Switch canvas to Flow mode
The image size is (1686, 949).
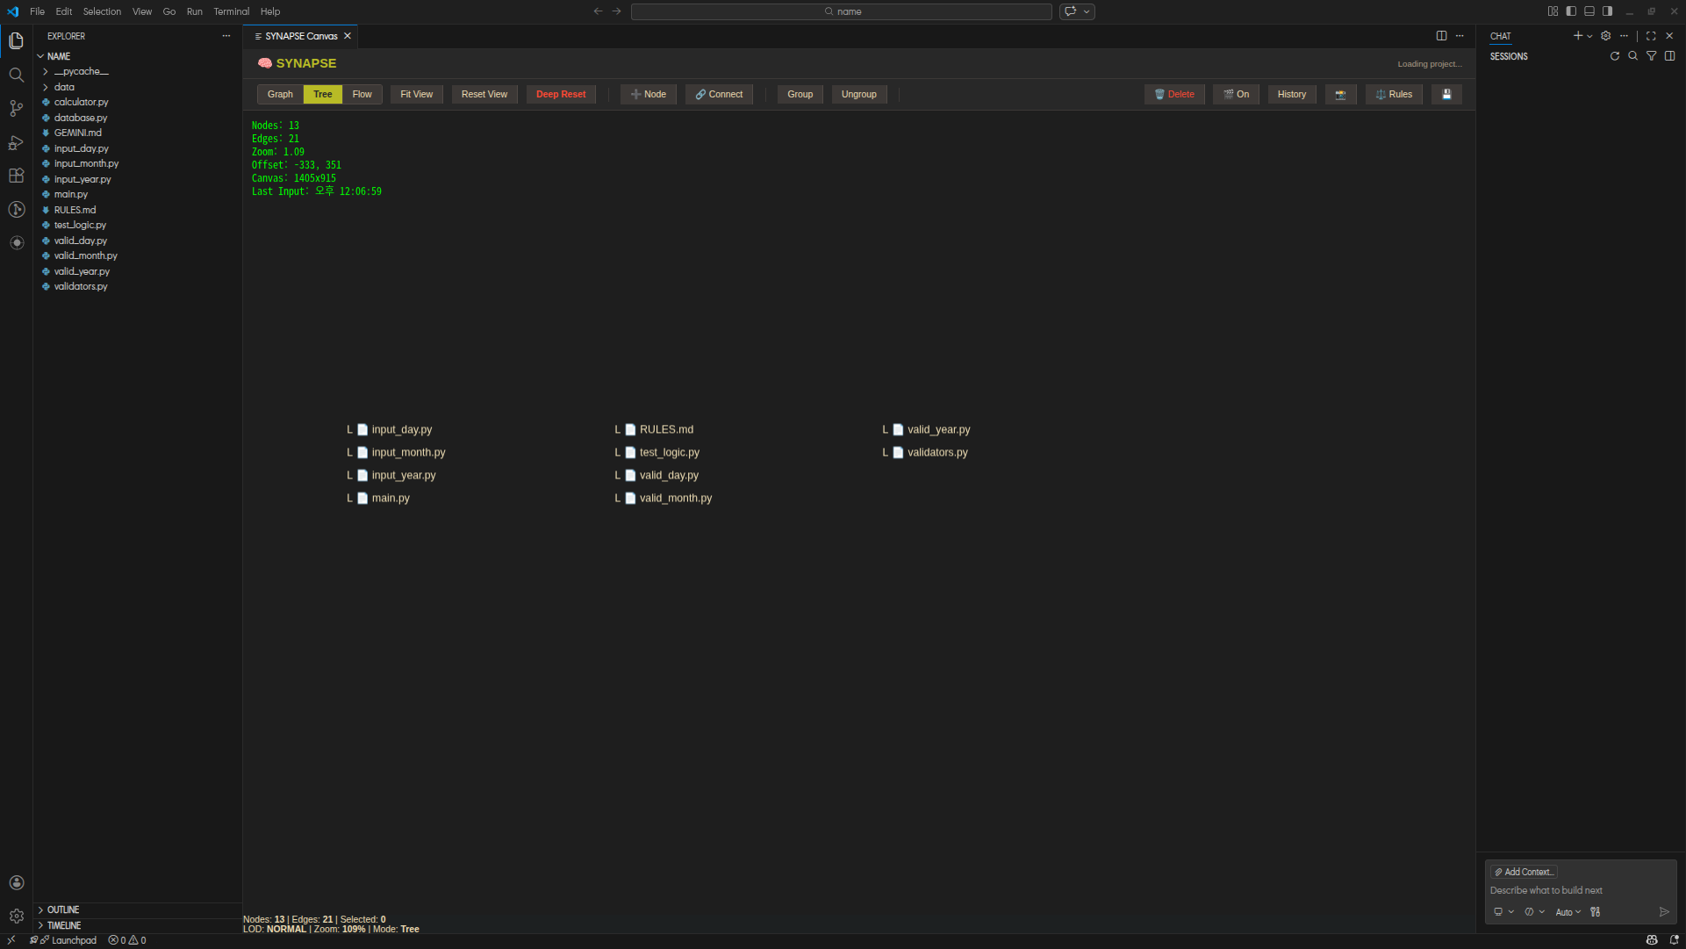pos(362,95)
